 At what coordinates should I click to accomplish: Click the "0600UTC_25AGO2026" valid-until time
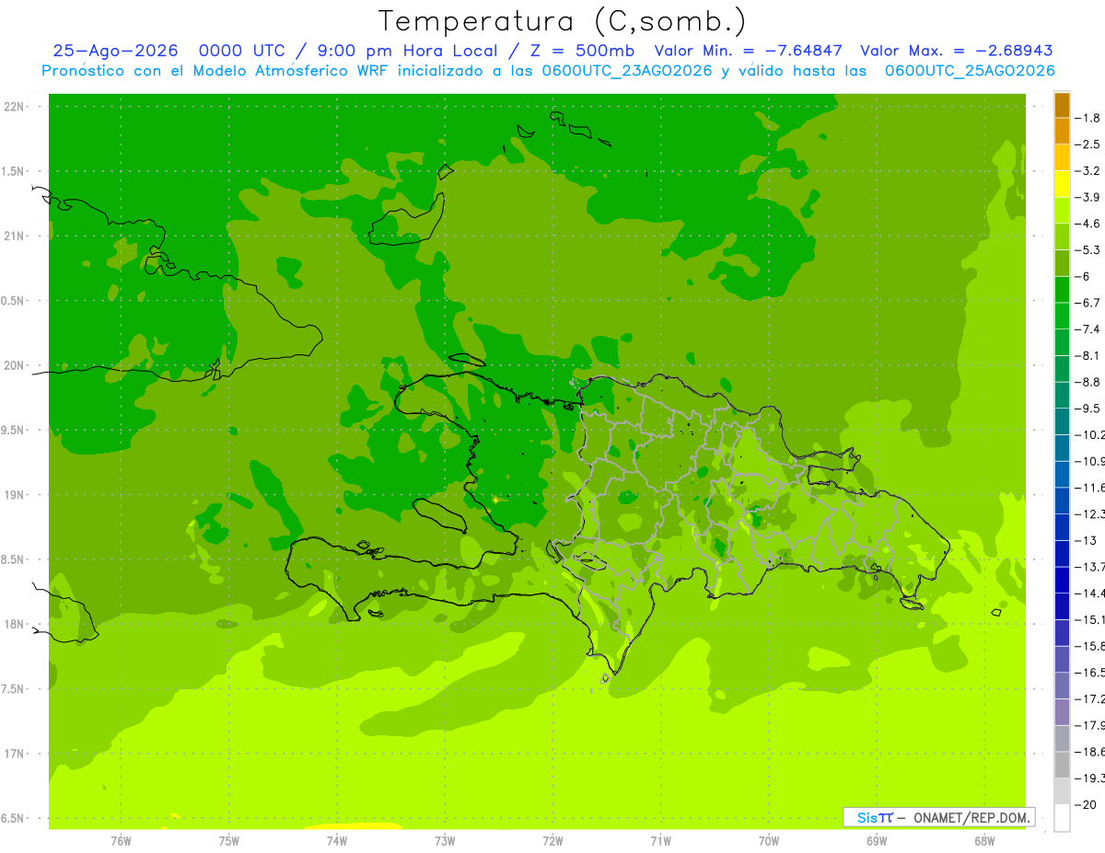click(x=970, y=71)
